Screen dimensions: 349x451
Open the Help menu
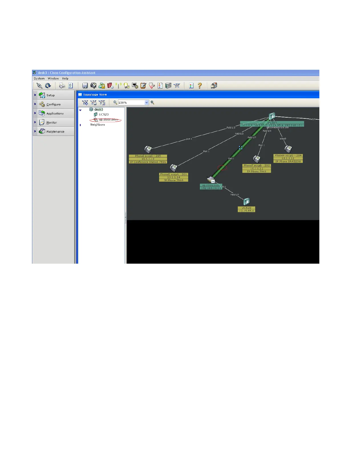point(65,79)
